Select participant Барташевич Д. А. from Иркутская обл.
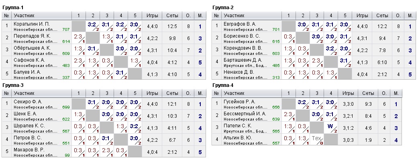This screenshot has width=420, height=159. (243, 60)
